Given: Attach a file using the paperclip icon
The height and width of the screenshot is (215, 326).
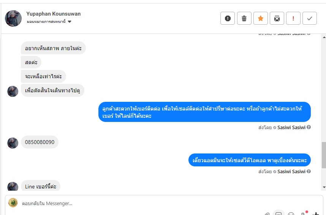Looking at the screenshot, I should click(x=267, y=214).
